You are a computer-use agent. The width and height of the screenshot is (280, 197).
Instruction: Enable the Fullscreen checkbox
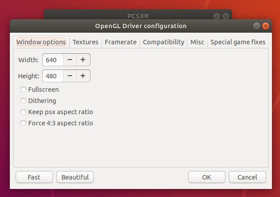pyautogui.click(x=23, y=90)
